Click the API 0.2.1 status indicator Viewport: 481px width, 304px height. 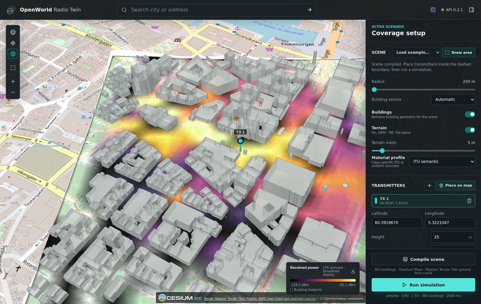452,10
